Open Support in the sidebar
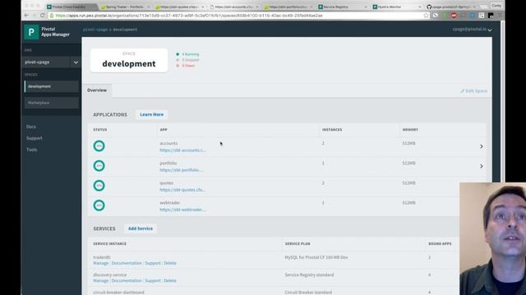 [x=35, y=138]
